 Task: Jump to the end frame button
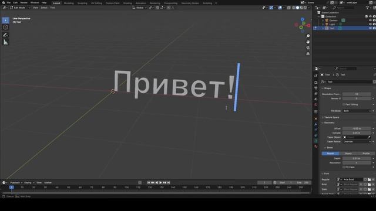click(169, 182)
